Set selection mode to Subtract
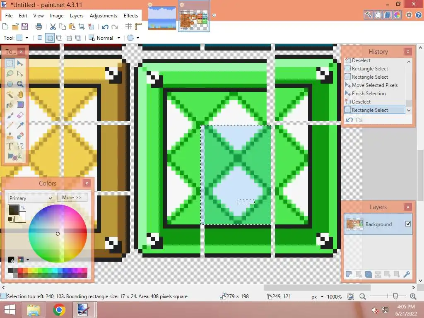This screenshot has height=318, width=424. click(x=59, y=38)
